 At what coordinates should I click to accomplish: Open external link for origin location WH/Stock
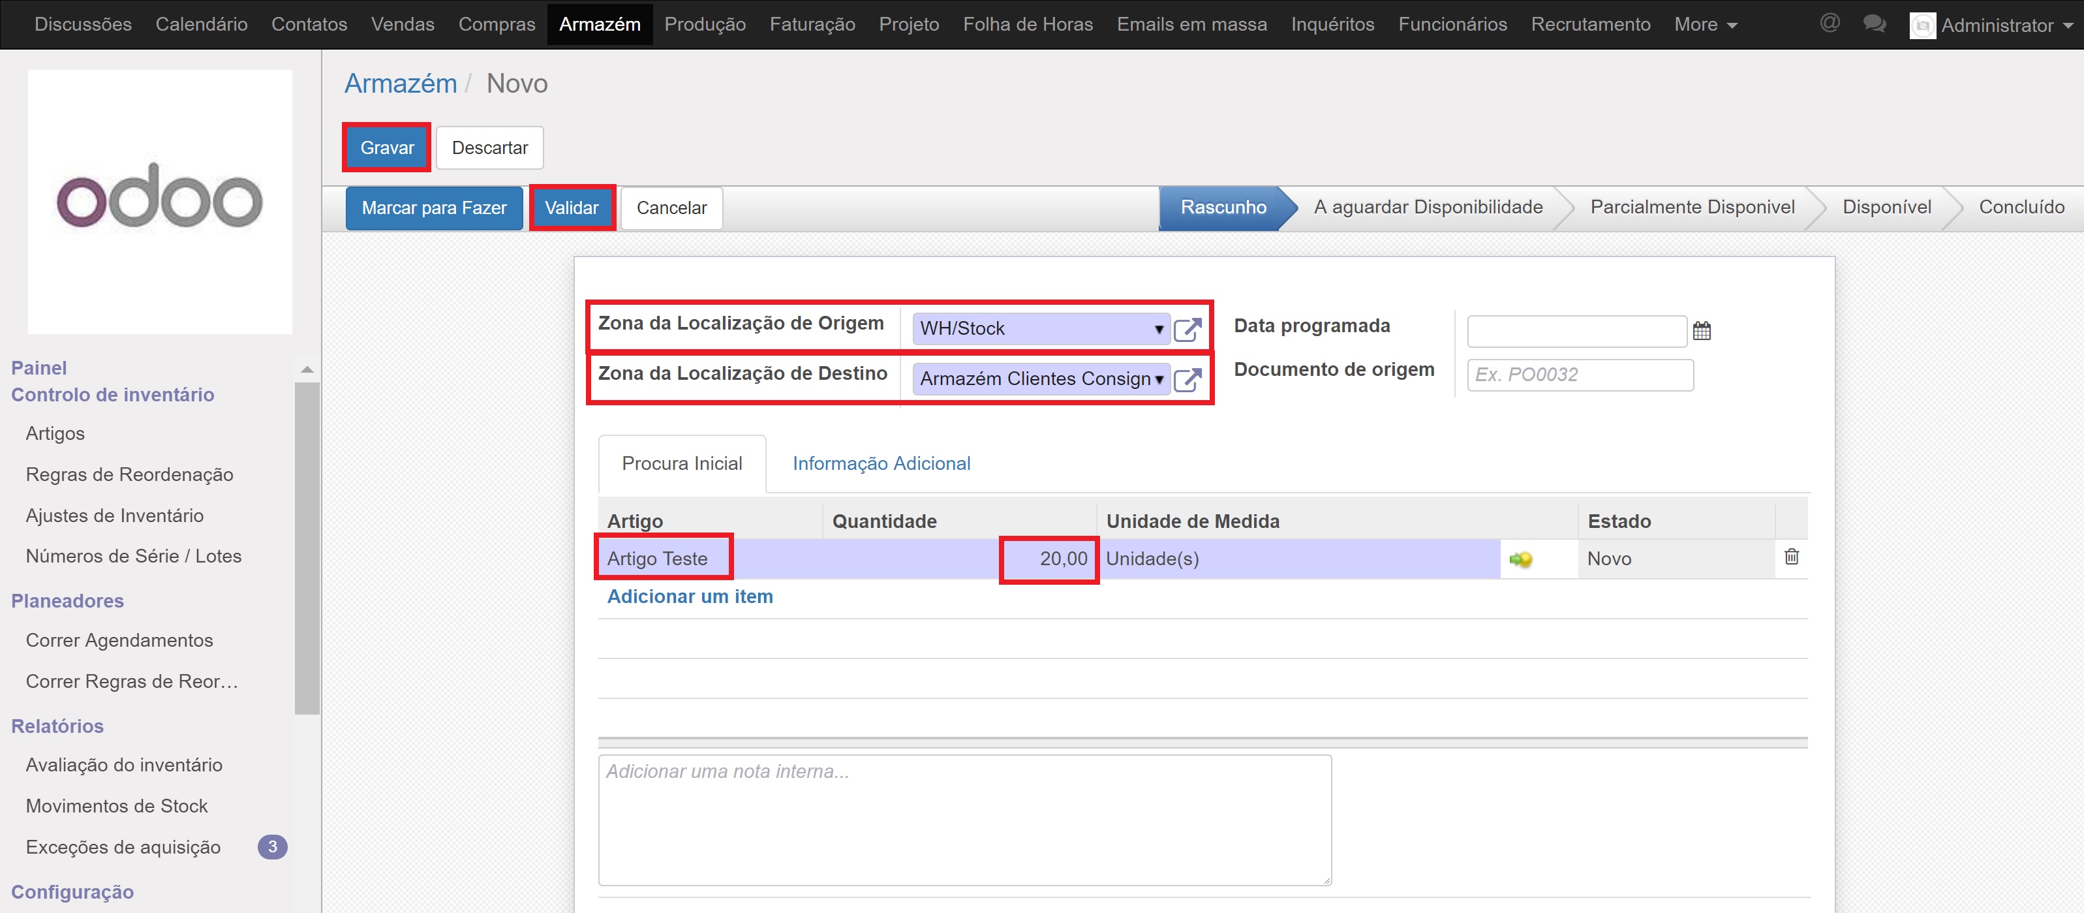point(1187,330)
